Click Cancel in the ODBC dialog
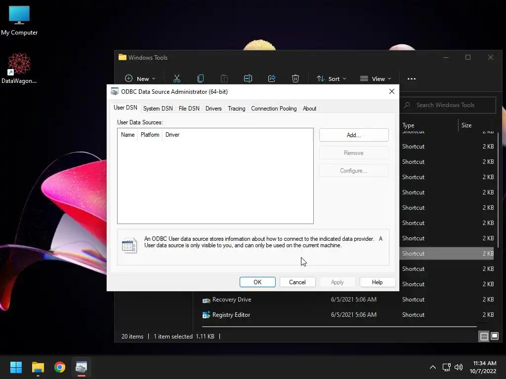Viewport: 506px width, 379px height. coord(297,282)
